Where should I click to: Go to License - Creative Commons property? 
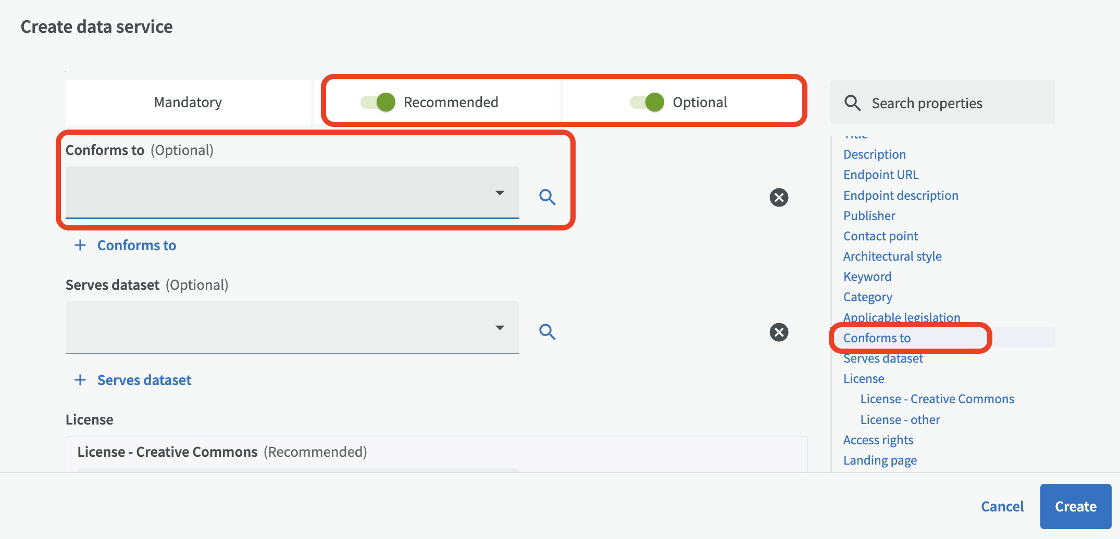[x=937, y=399]
